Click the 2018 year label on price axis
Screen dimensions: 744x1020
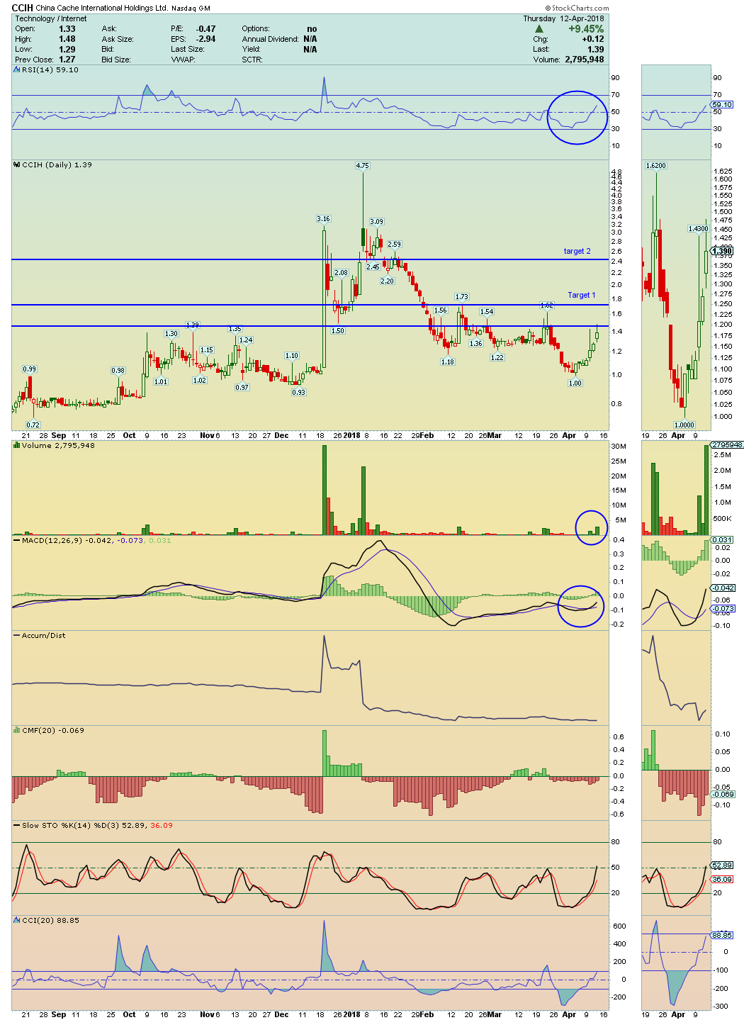pos(351,435)
